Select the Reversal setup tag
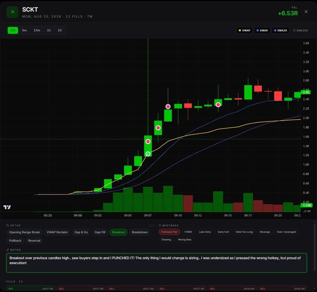 click(34, 241)
